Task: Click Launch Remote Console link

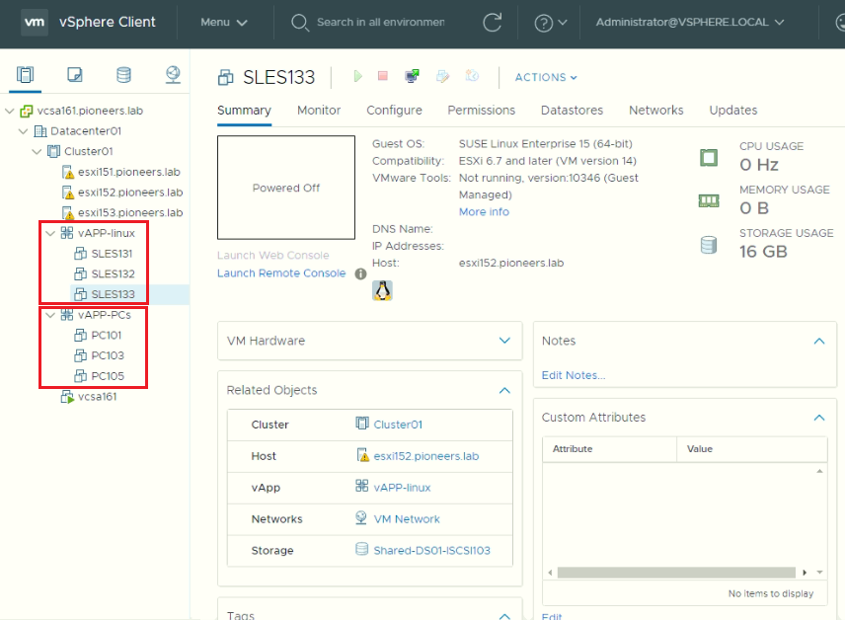Action: pyautogui.click(x=281, y=273)
